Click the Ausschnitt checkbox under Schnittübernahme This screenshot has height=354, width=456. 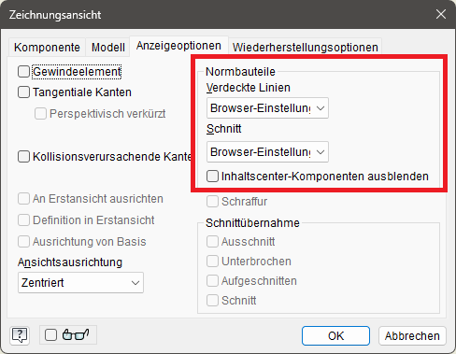pyautogui.click(x=212, y=242)
